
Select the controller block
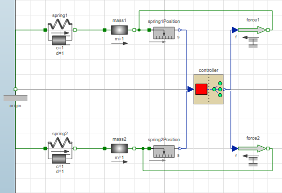pos(208,89)
